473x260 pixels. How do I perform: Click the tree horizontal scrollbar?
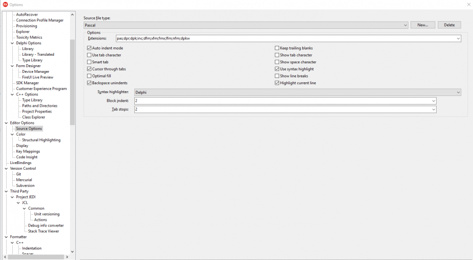tap(36, 257)
